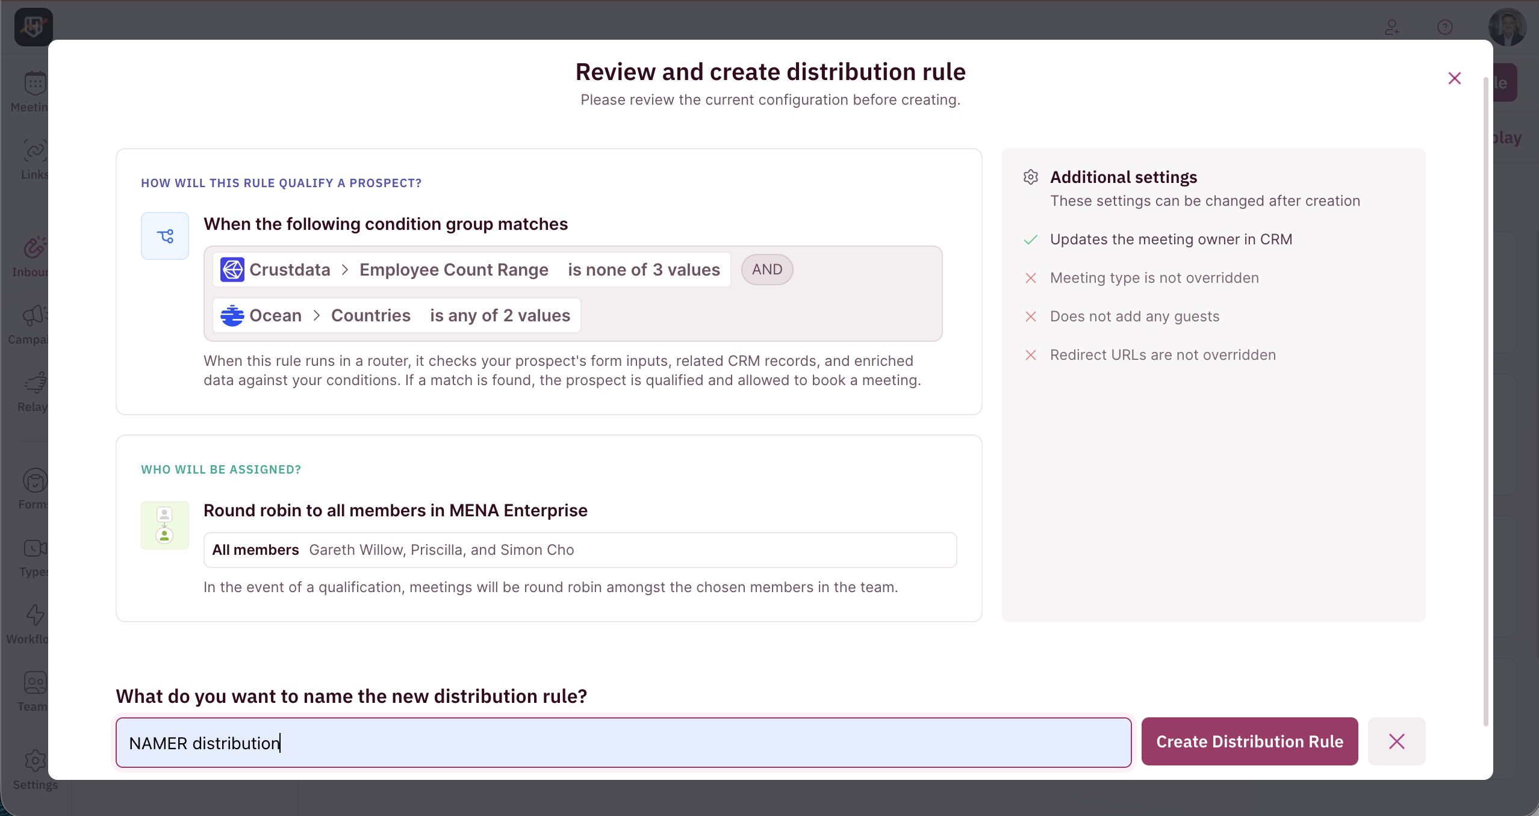
Task: Select the Crustdata Employee Count Range condition
Action: 471,270
